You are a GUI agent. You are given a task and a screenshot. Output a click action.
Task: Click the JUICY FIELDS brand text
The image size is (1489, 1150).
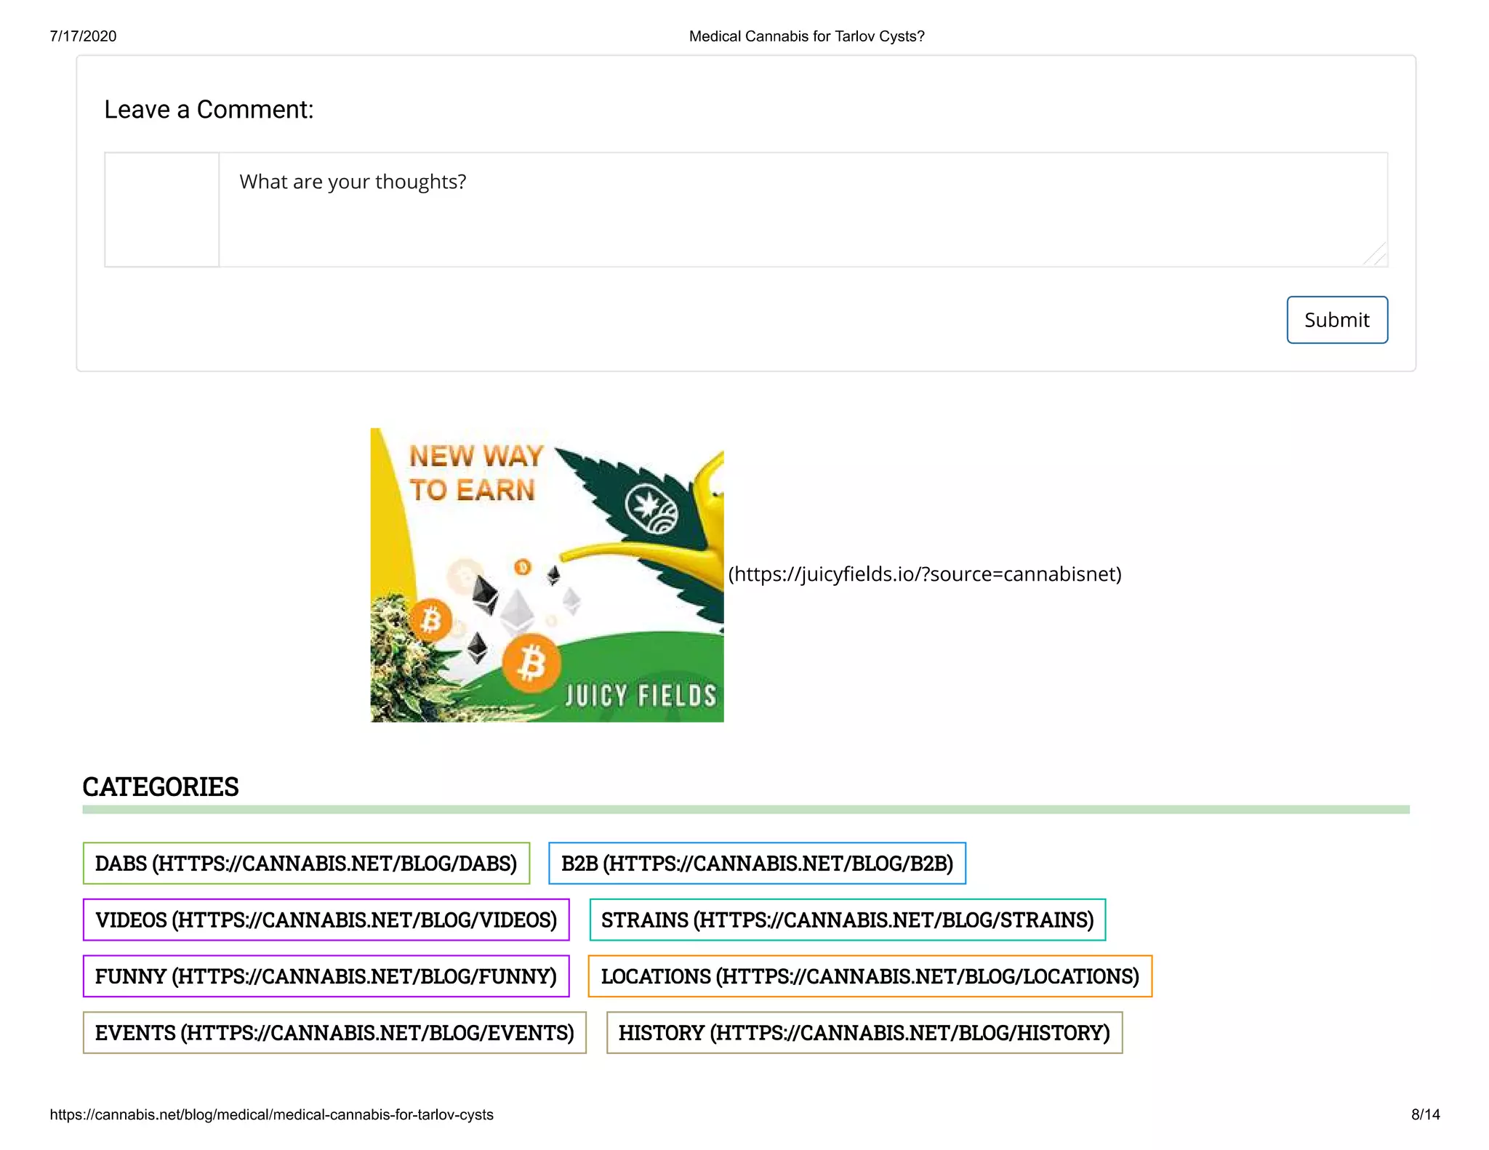pos(641,696)
